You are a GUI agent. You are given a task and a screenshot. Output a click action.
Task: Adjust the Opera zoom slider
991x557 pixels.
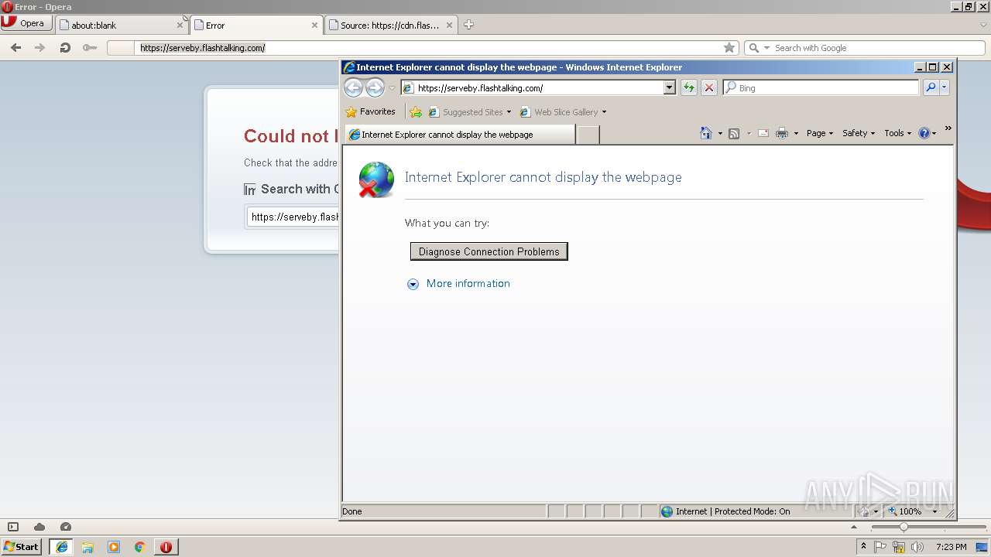click(904, 527)
